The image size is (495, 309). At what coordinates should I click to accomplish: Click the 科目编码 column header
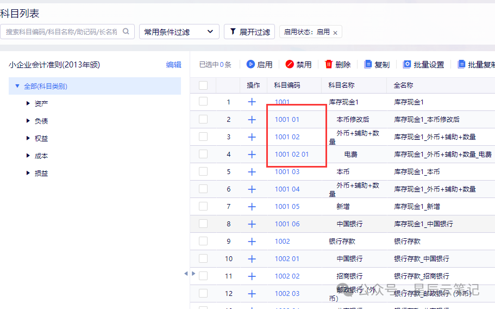[287, 85]
